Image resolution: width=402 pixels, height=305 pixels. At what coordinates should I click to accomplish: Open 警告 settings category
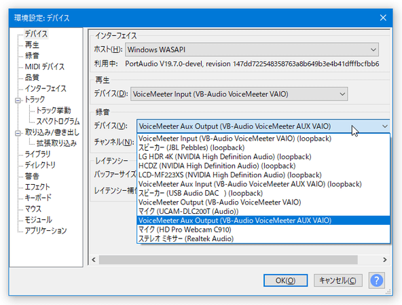tap(32, 176)
